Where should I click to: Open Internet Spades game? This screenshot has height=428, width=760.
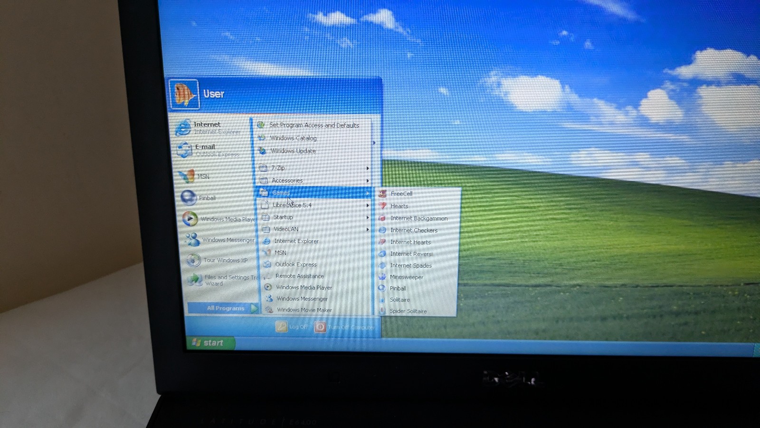click(418, 265)
